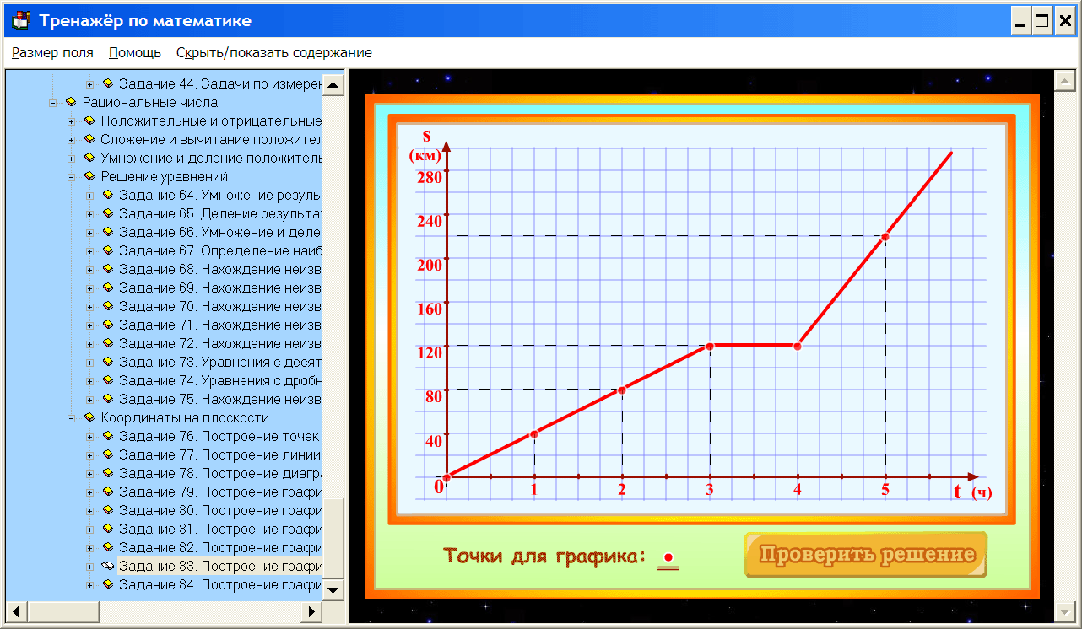This screenshot has height=629, width=1082.
Task: Expand the Задание 64 plus box
Action: 89,195
